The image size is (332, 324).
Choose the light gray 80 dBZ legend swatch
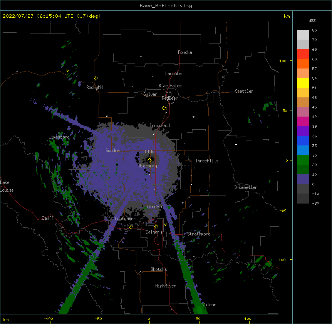pos(303,35)
